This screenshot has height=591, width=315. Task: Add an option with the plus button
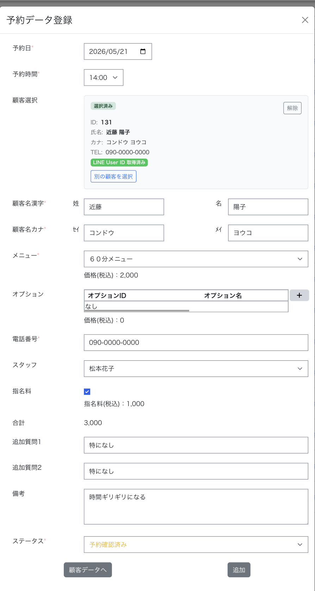[299, 295]
